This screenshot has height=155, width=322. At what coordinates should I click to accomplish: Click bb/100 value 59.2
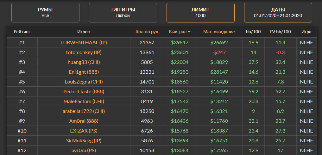[x=253, y=91]
